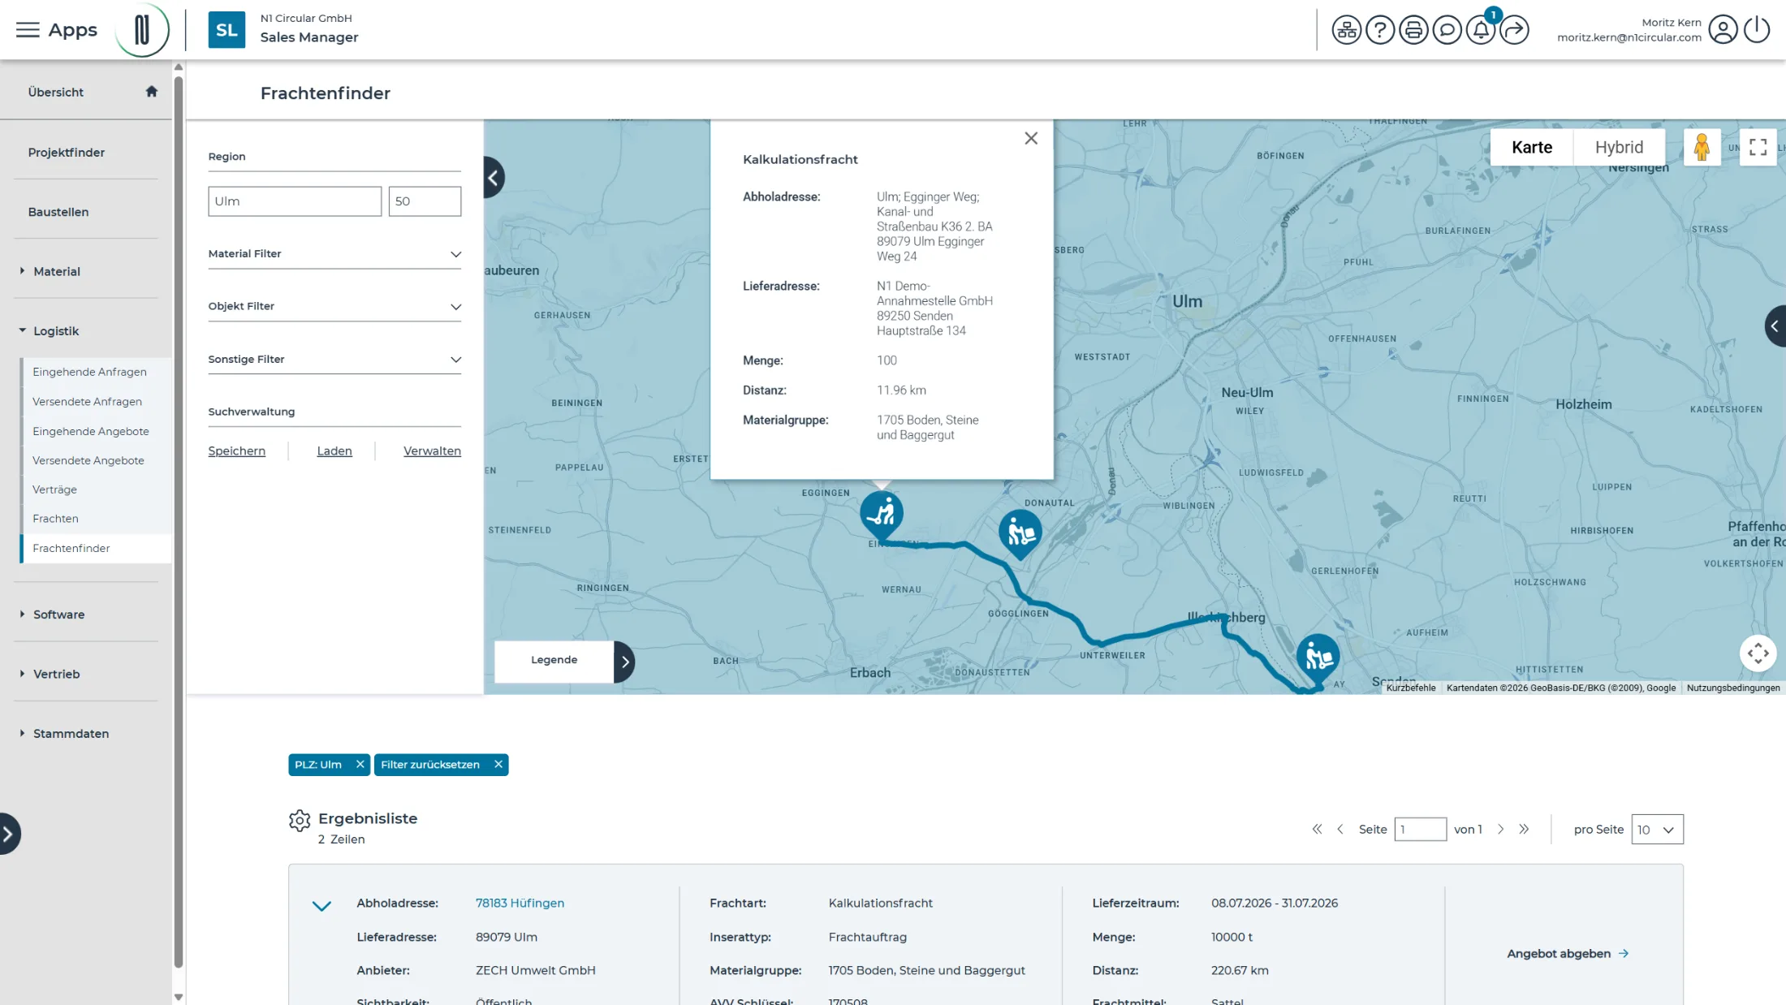Image resolution: width=1786 pixels, height=1005 pixels.
Task: Open Ergebnisliste settings gear icon
Action: pyautogui.click(x=300, y=820)
